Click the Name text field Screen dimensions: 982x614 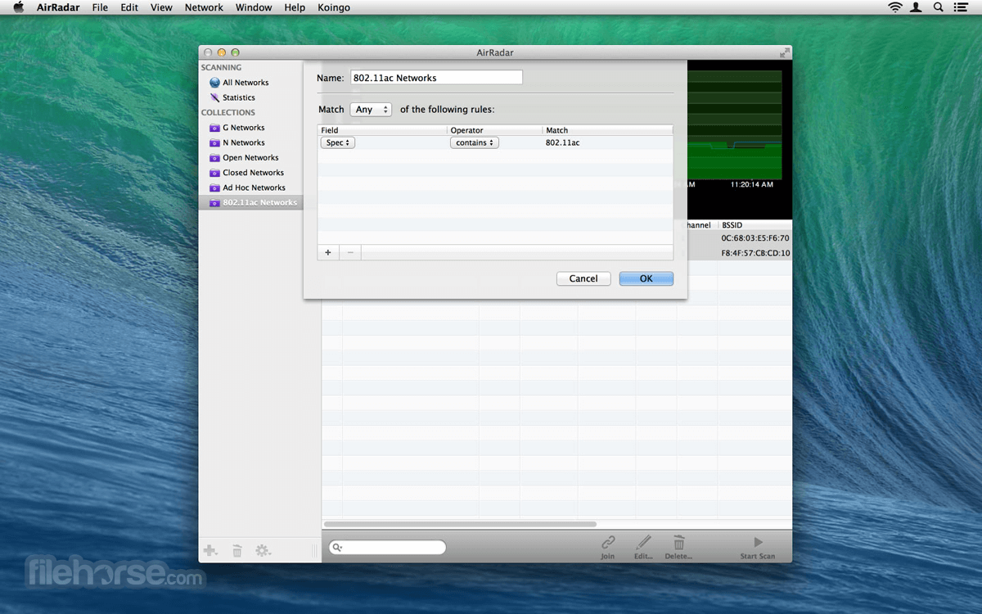[x=436, y=78]
